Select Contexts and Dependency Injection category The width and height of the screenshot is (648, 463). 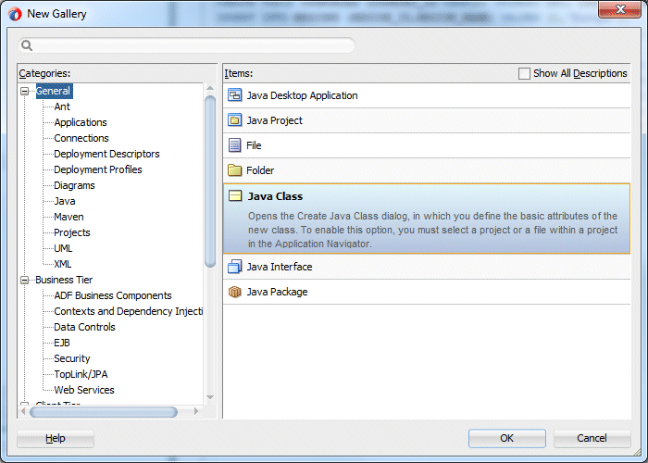pyautogui.click(x=128, y=311)
